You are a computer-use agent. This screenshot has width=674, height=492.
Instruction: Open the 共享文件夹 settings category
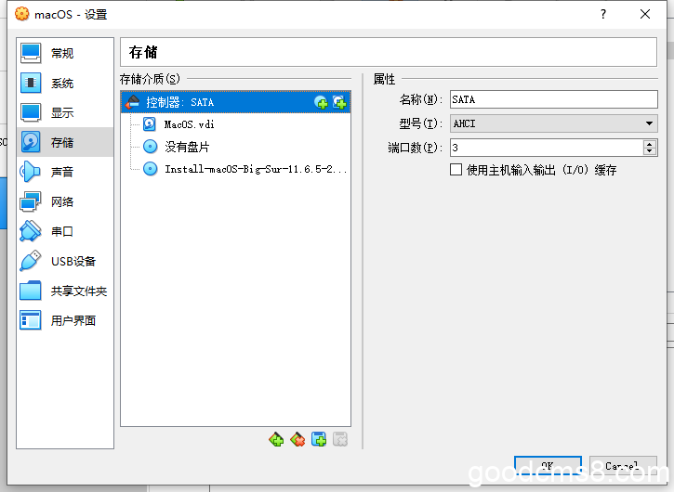pos(65,291)
